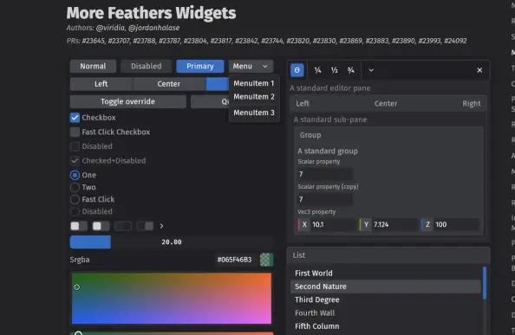Open PR link #24092
This screenshot has height=335, width=515.
tap(455, 41)
